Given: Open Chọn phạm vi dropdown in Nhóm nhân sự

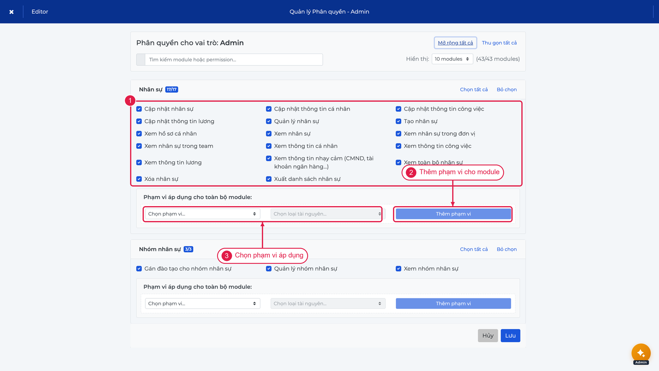Looking at the screenshot, I should click(x=203, y=303).
